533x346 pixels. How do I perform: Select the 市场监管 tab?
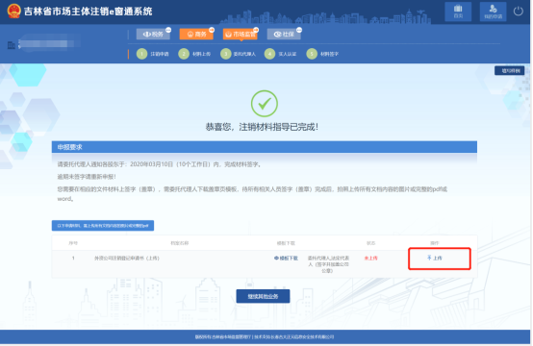click(x=240, y=34)
